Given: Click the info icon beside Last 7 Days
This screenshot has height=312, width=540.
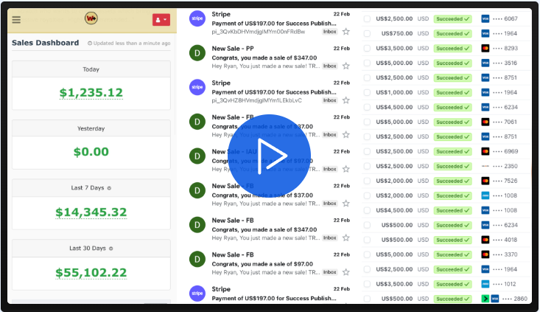Looking at the screenshot, I should [110, 188].
